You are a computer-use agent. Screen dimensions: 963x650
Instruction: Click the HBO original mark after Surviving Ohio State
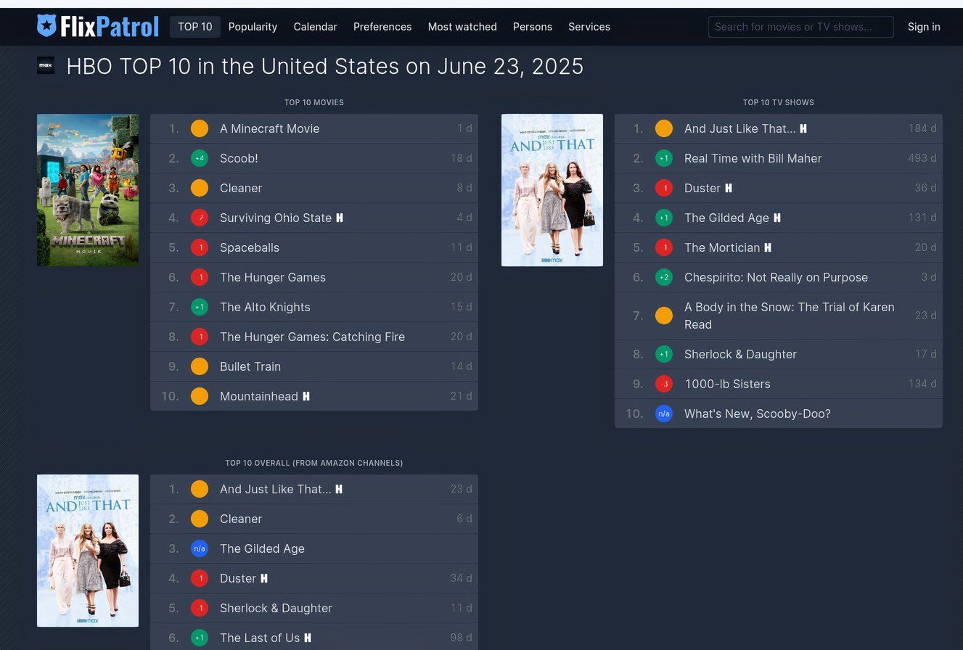click(340, 218)
